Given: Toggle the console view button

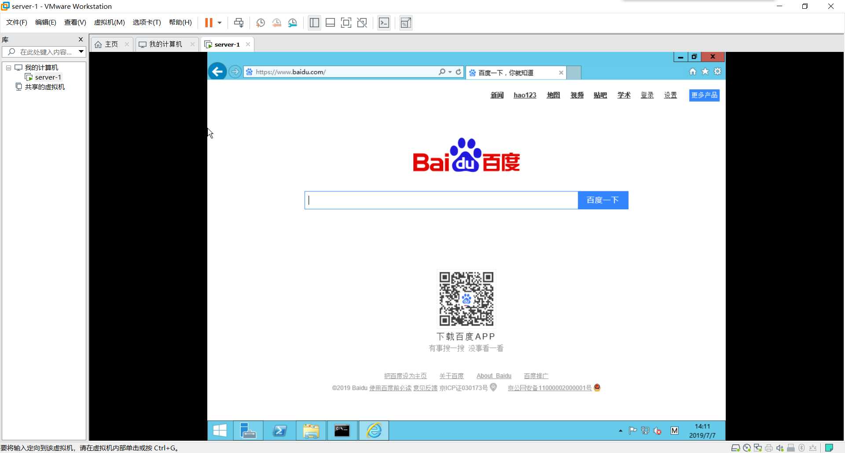Looking at the screenshot, I should coord(384,23).
